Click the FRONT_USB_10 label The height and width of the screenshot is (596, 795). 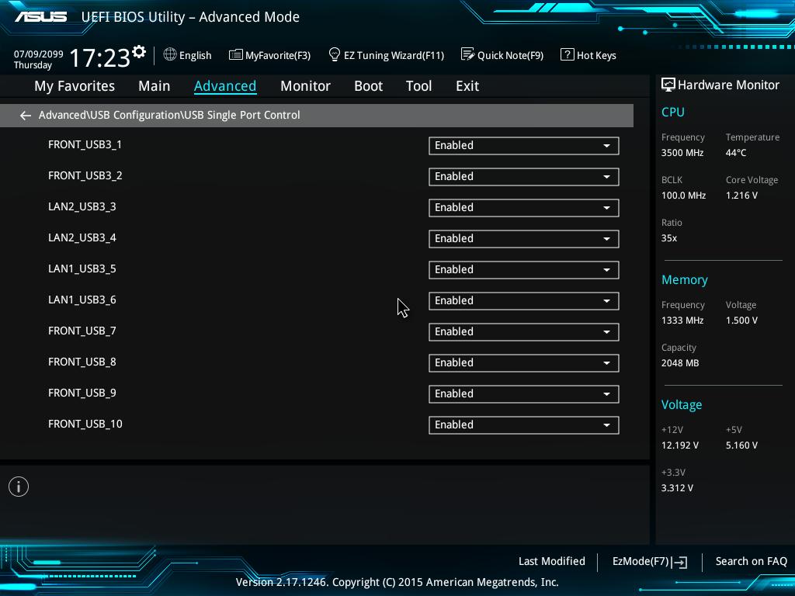click(x=85, y=424)
